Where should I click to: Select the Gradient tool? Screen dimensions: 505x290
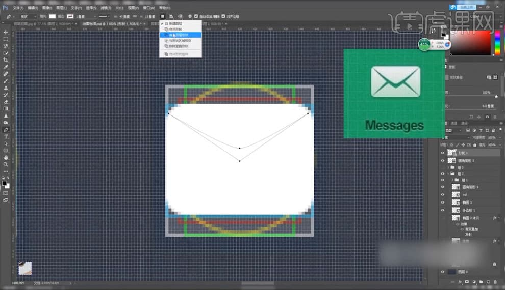click(x=6, y=108)
